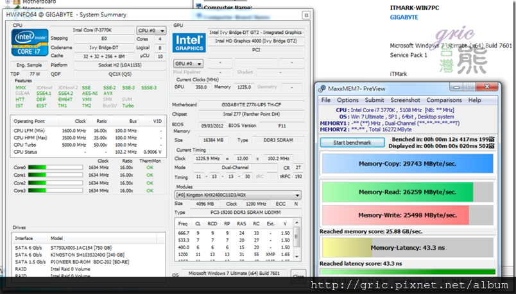Open the File menu in MaxxMEM

(x=326, y=100)
